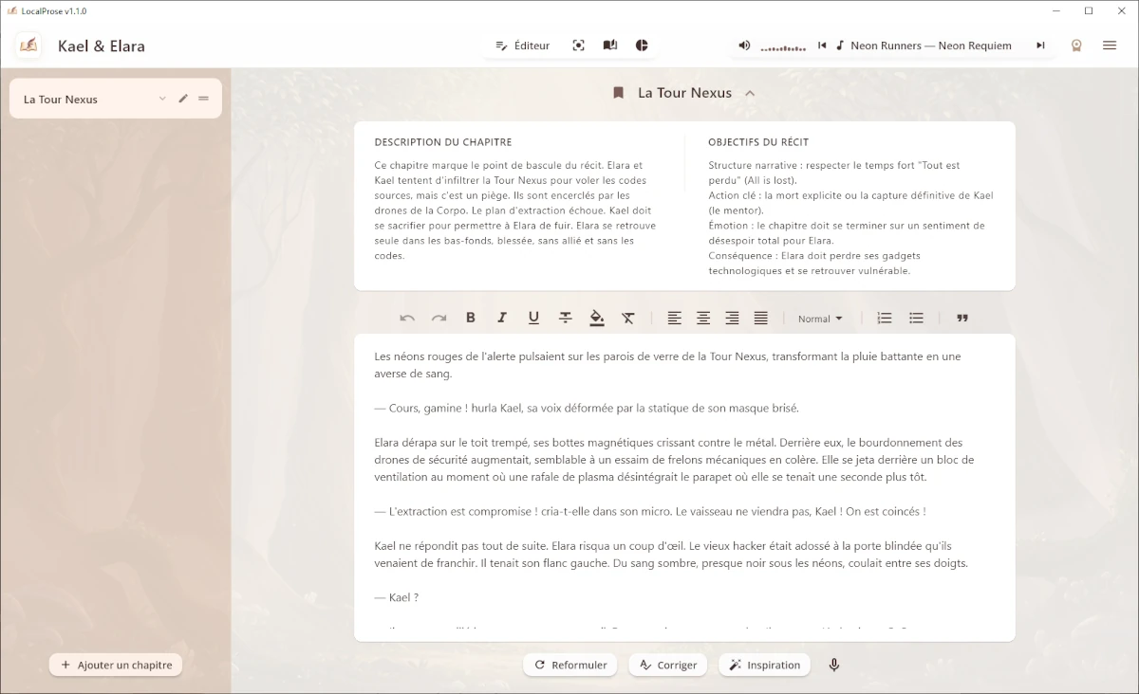Click the statistics pie chart icon
The height and width of the screenshot is (694, 1139).
(642, 46)
